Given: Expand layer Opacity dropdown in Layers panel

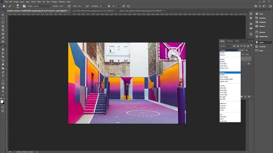Looking at the screenshot, I should pyautogui.click(x=251, y=50).
